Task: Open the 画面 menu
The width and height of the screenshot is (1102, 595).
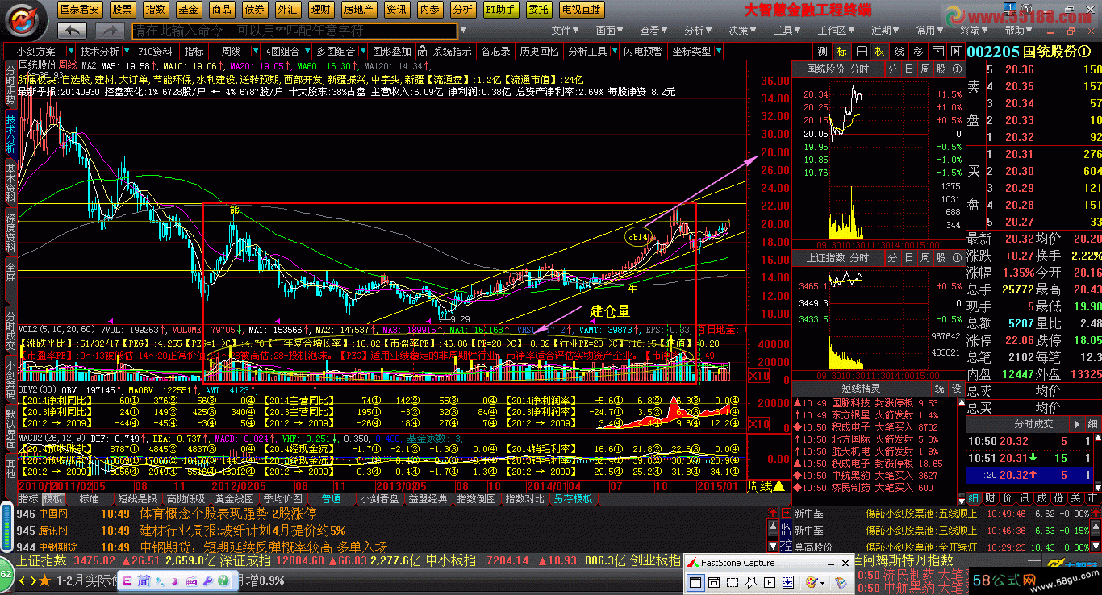Action: 612,31
